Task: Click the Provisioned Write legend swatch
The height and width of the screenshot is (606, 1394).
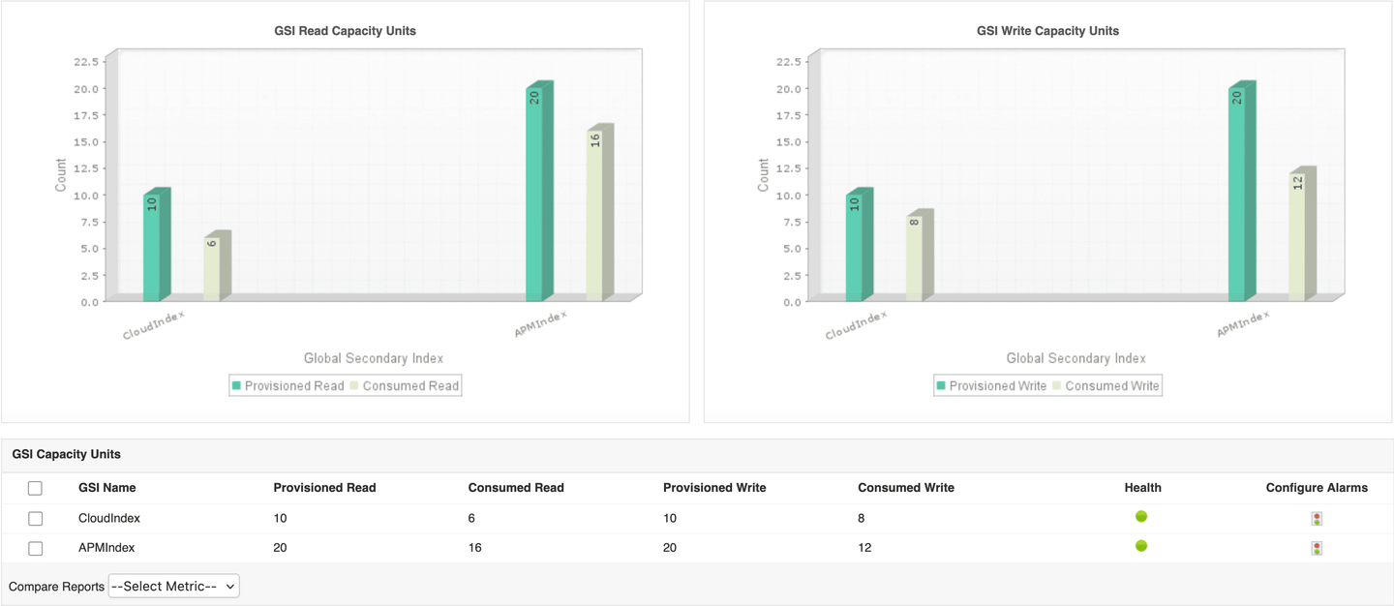Action: [941, 386]
